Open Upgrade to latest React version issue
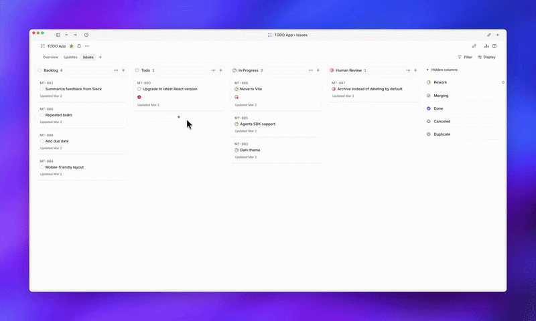 tap(179, 94)
